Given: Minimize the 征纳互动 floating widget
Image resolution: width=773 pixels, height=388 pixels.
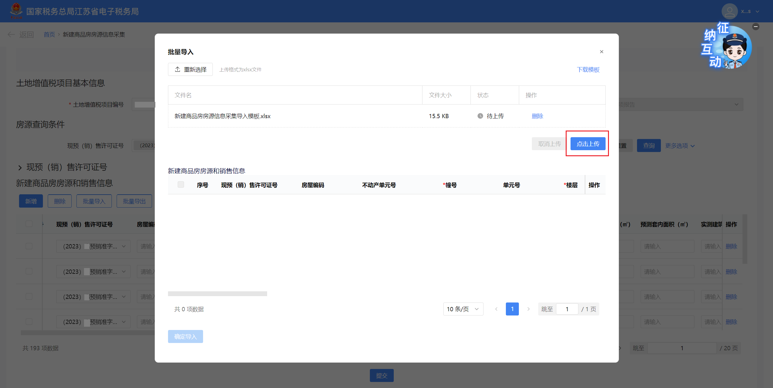Looking at the screenshot, I should [x=756, y=27].
